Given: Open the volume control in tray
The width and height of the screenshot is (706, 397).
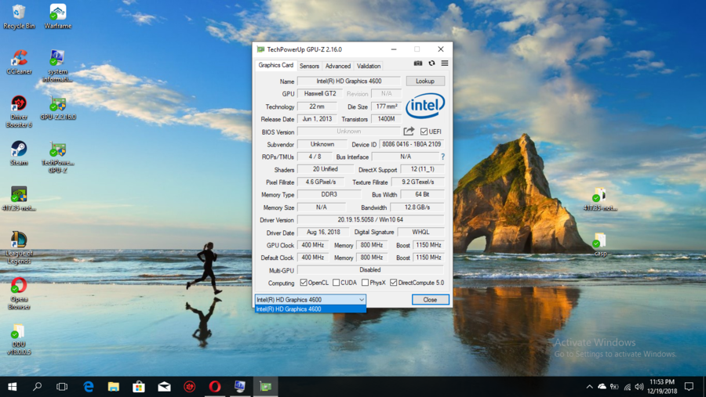Looking at the screenshot, I should (x=639, y=387).
